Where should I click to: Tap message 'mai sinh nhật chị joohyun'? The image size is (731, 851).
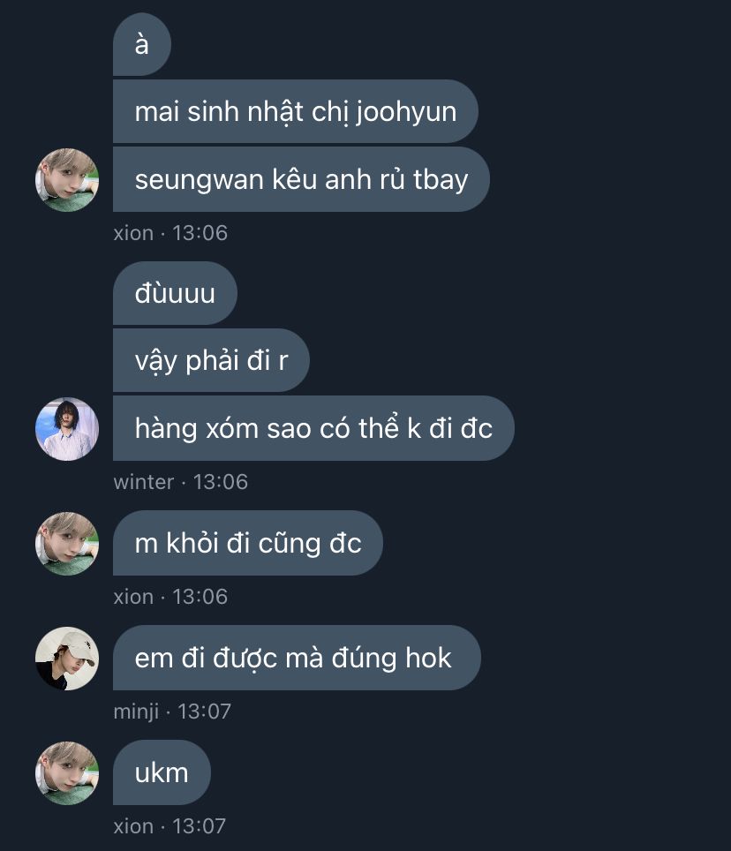(295, 111)
